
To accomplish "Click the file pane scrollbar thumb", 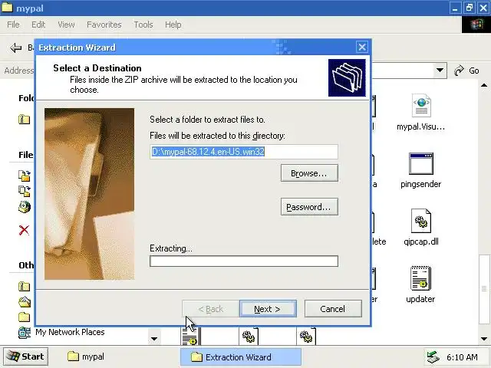I will pyautogui.click(x=484, y=290).
